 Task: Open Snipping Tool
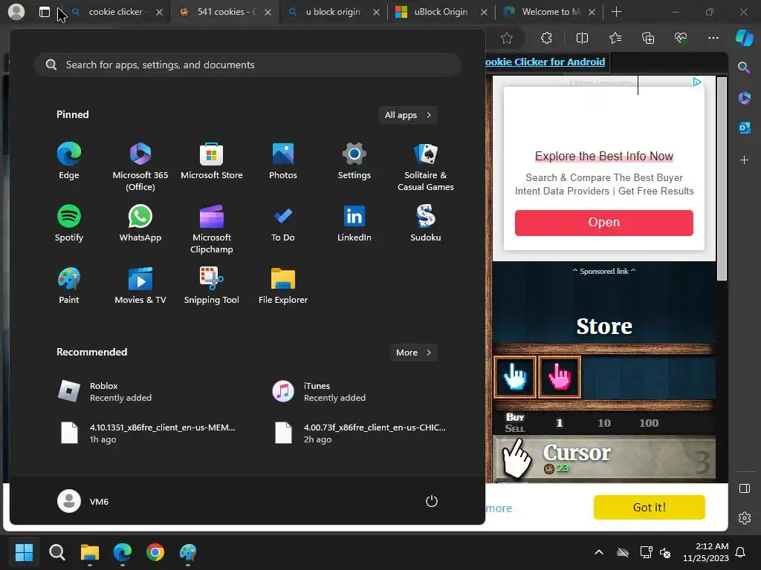click(212, 286)
